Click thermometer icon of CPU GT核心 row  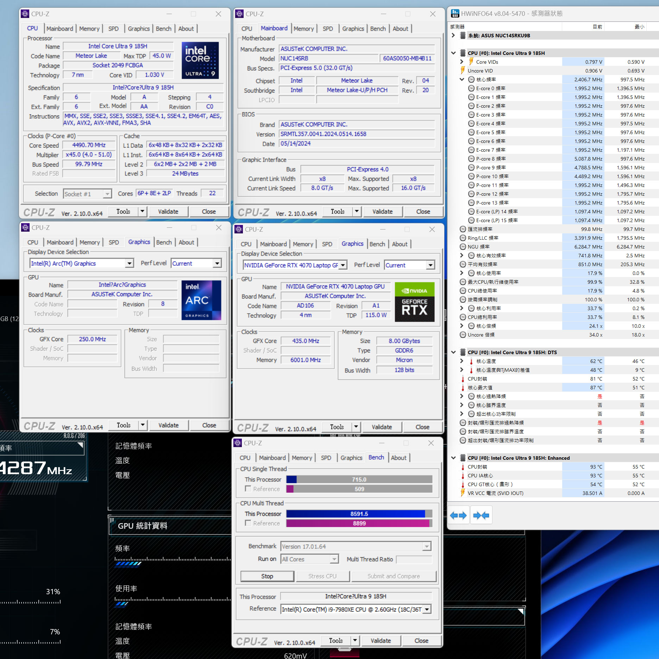pos(463,484)
